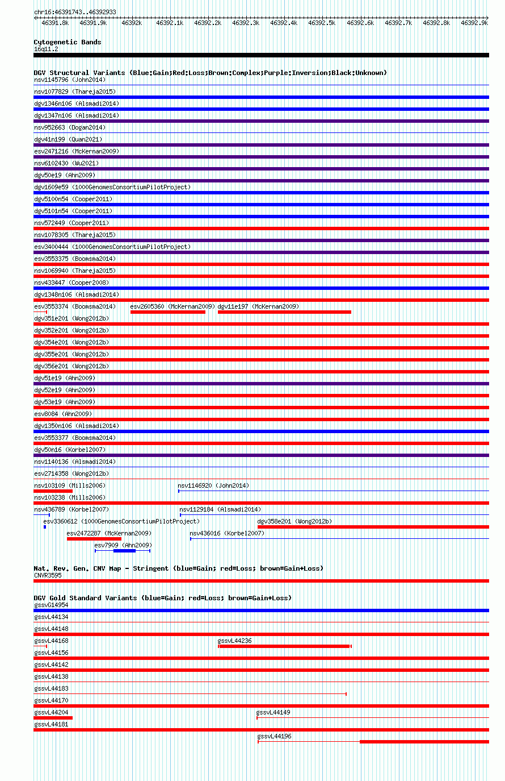The image size is (505, 781).
Task: Click dgv53e19 (Ahn2009) label
Action: pyautogui.click(x=65, y=402)
